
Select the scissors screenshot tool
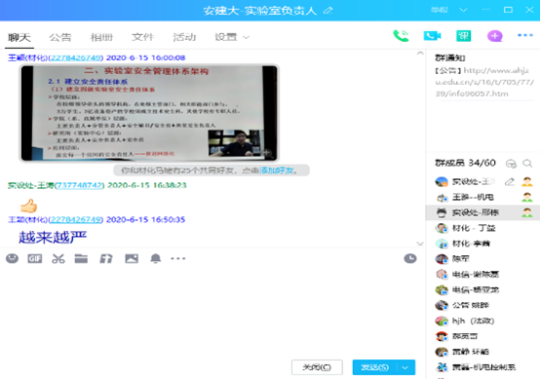[58, 258]
